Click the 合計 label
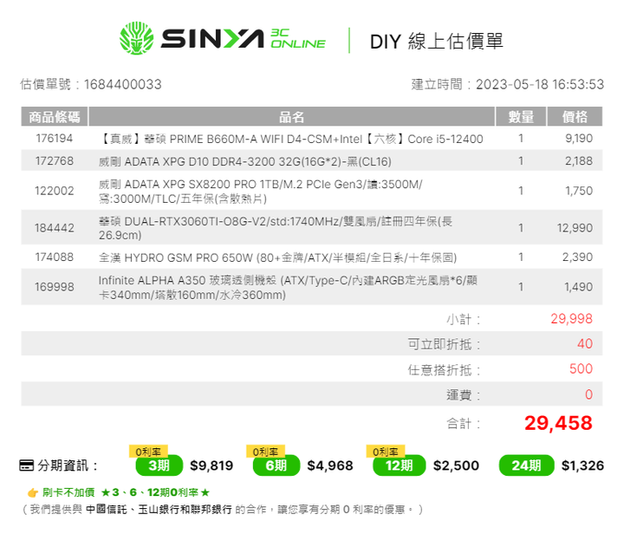The image size is (624, 534). (x=463, y=424)
